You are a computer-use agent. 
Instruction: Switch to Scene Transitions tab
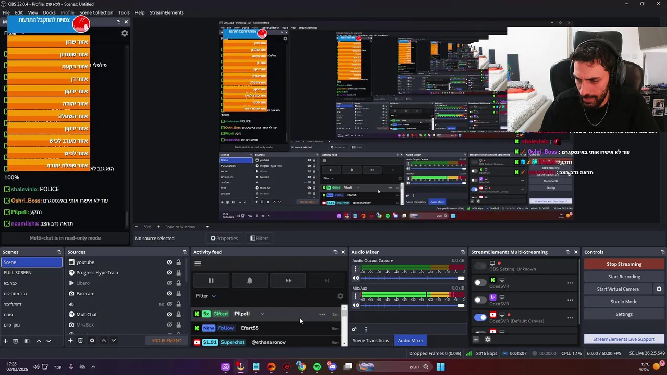coord(371,341)
